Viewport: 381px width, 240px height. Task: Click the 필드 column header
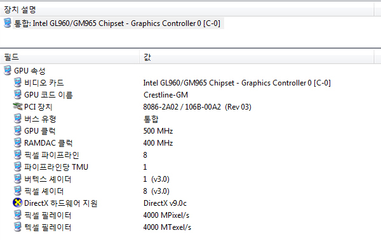coord(70,57)
